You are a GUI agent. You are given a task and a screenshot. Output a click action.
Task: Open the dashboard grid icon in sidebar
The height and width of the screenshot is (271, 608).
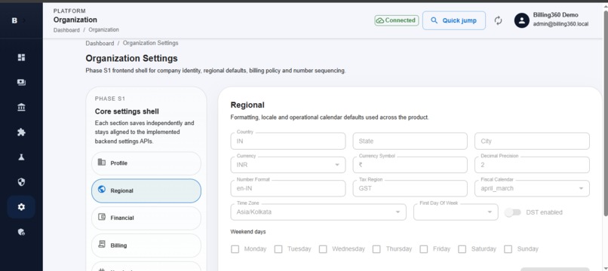21,57
